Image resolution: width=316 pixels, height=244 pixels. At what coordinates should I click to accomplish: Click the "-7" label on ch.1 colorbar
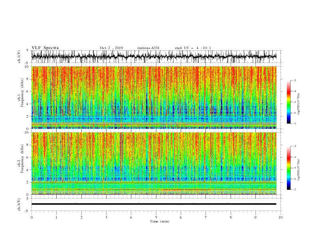coord(294,124)
